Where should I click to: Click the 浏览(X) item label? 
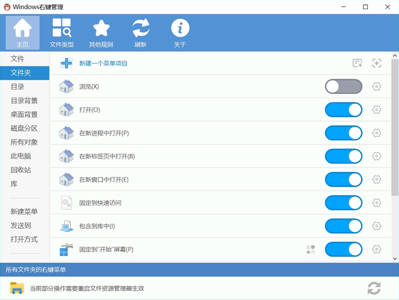pos(89,87)
